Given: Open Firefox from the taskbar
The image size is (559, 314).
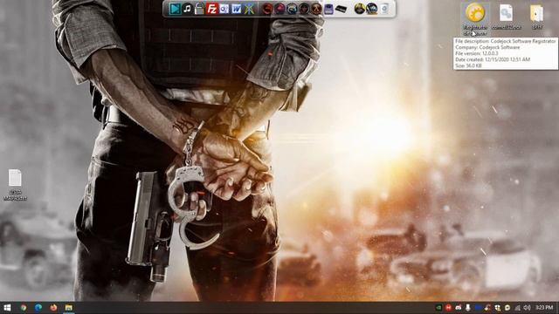Looking at the screenshot, I should coord(53,308).
